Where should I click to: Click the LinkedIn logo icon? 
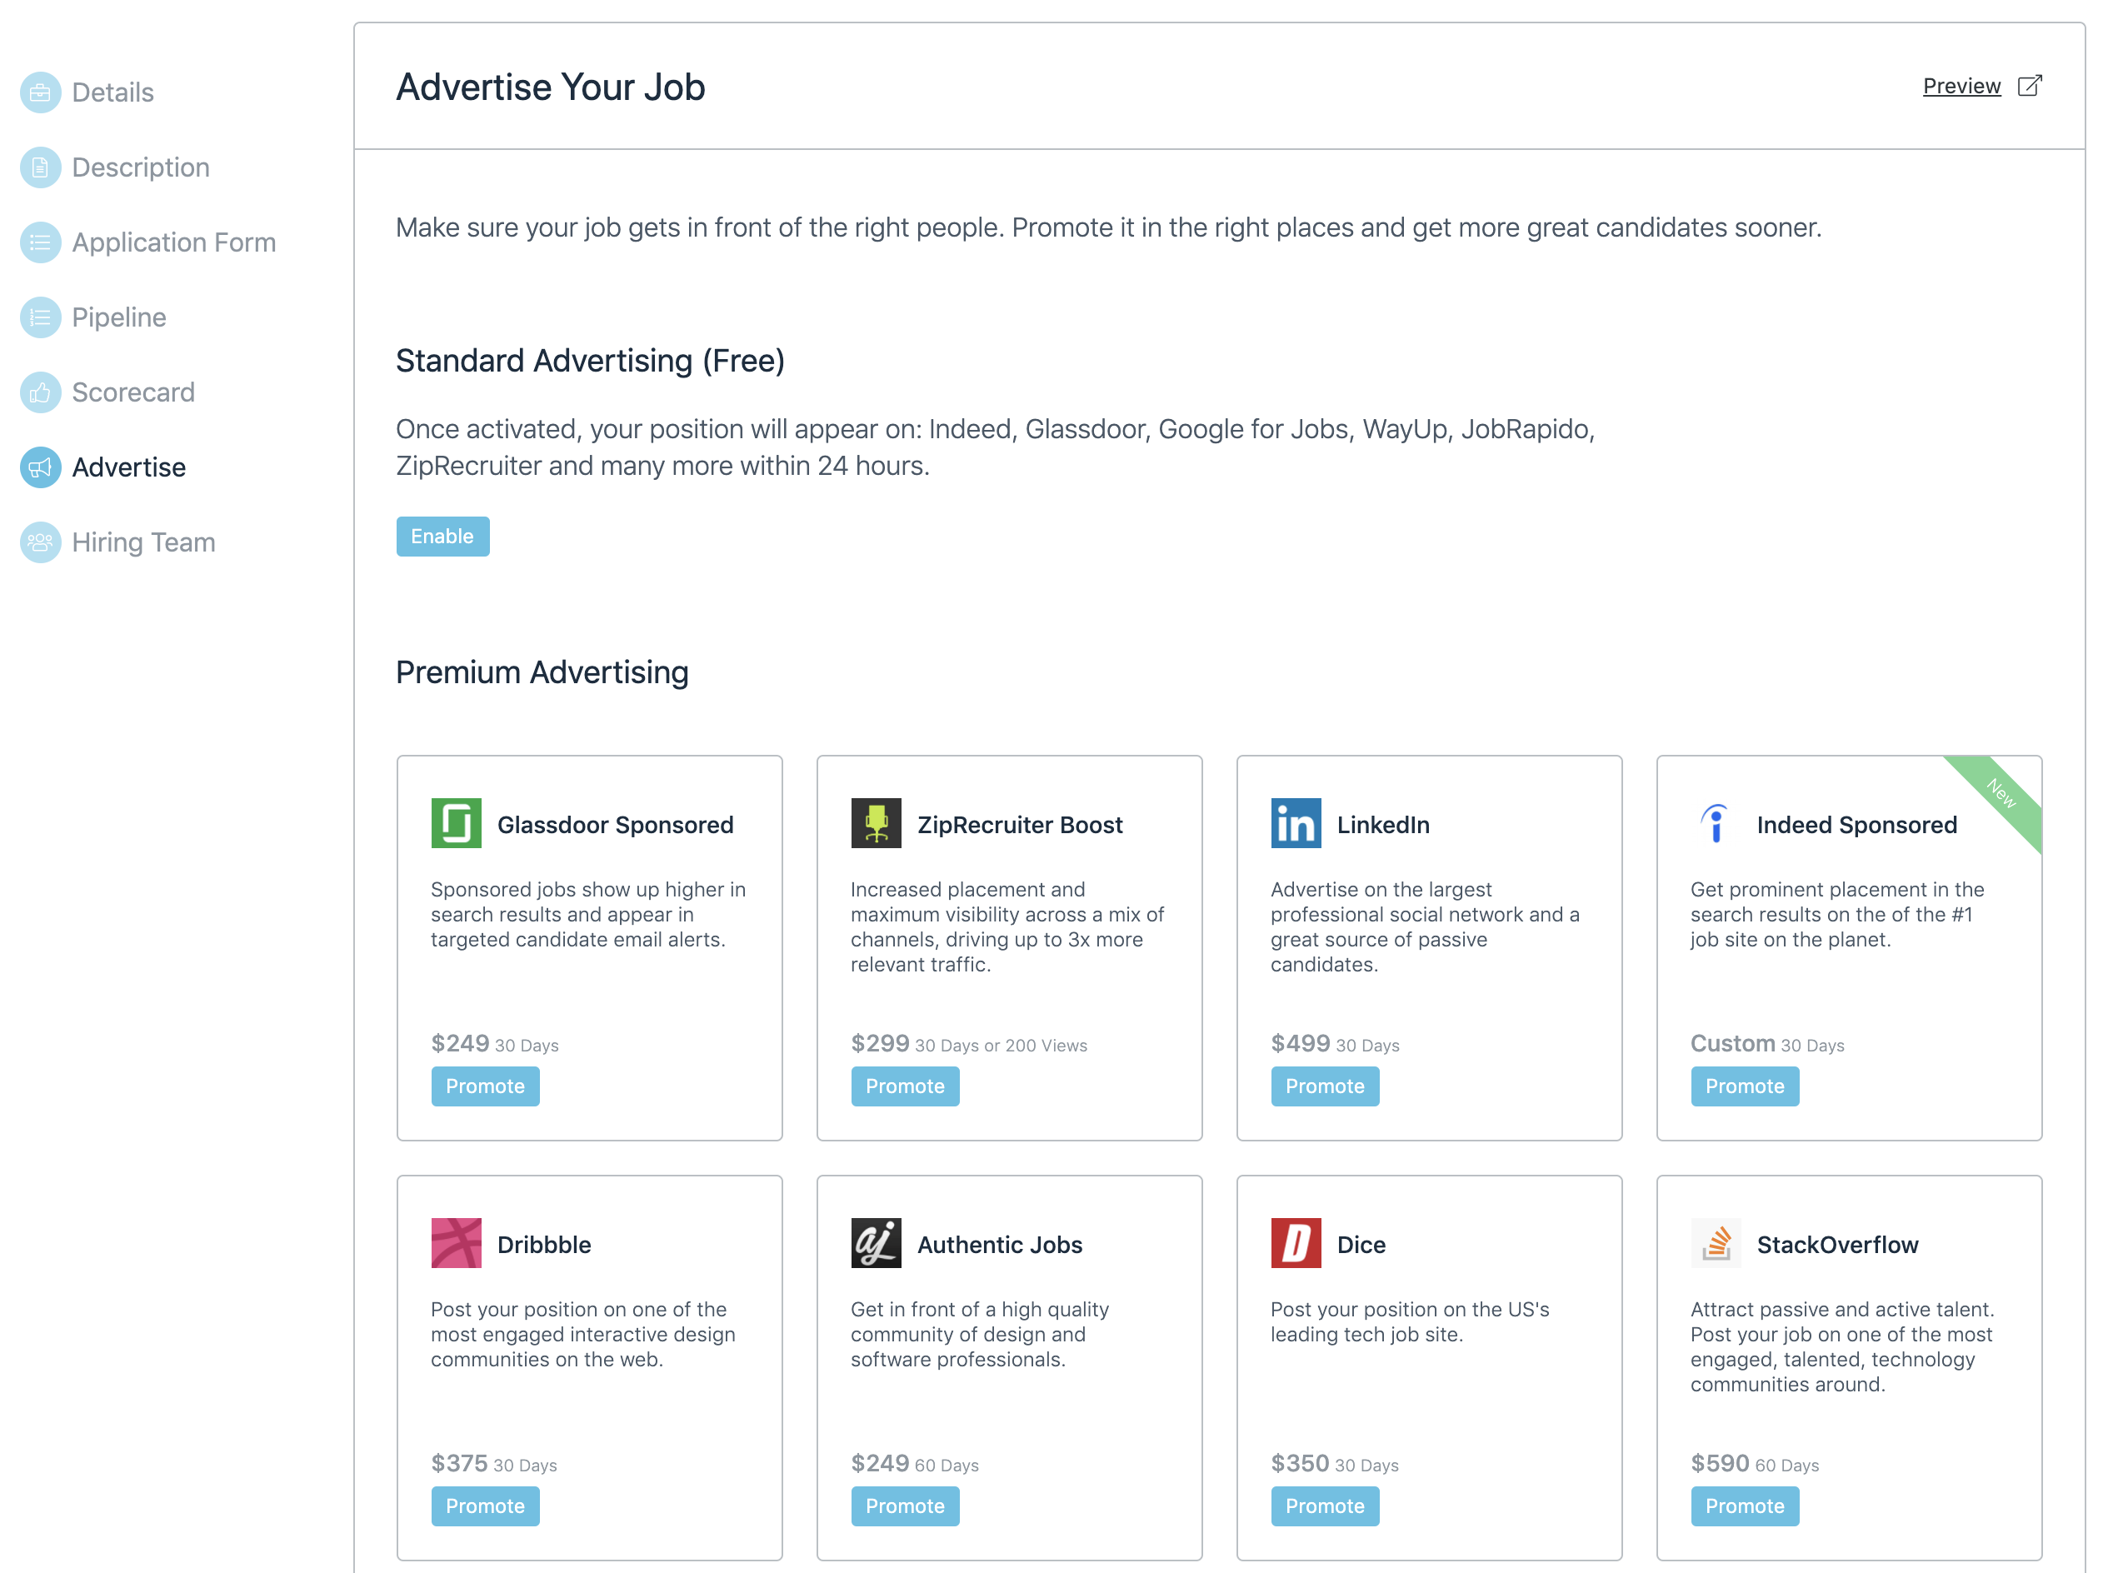pos(1295,823)
